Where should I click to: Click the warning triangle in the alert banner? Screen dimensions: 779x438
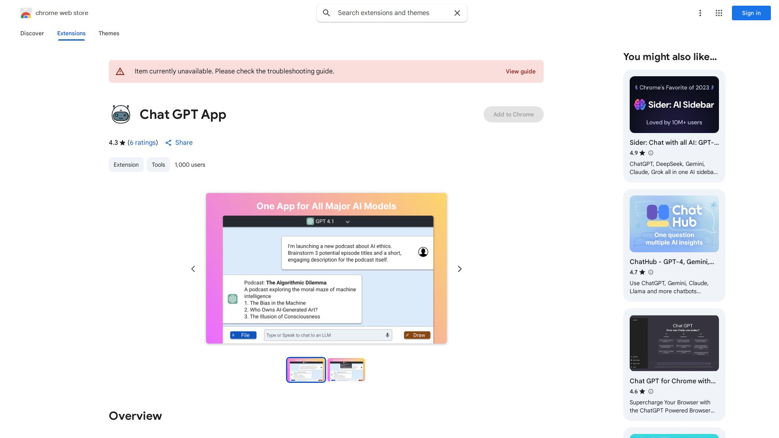pyautogui.click(x=120, y=71)
